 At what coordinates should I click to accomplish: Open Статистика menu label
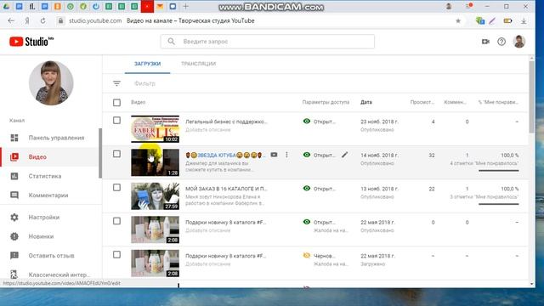pyautogui.click(x=45, y=176)
